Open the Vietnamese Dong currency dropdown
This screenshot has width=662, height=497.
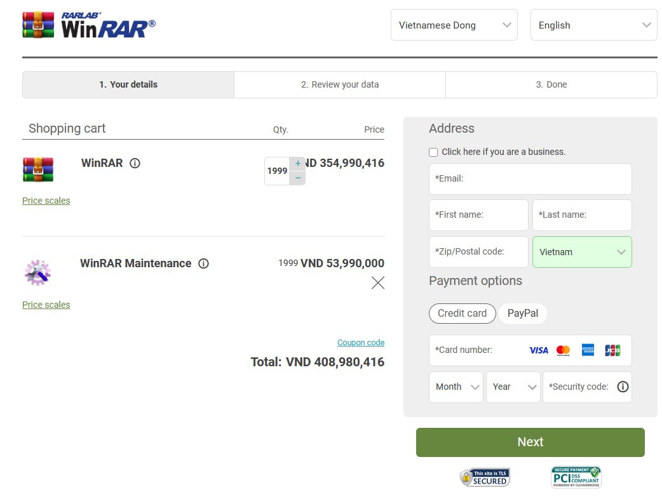(454, 25)
